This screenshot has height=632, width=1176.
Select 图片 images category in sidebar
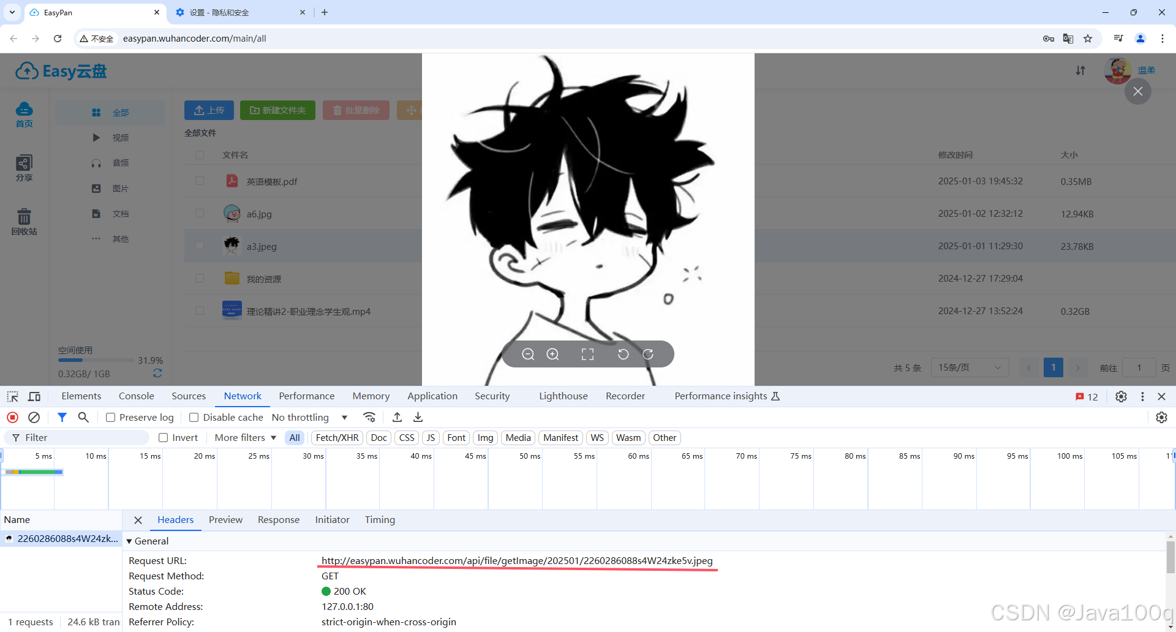tap(110, 189)
